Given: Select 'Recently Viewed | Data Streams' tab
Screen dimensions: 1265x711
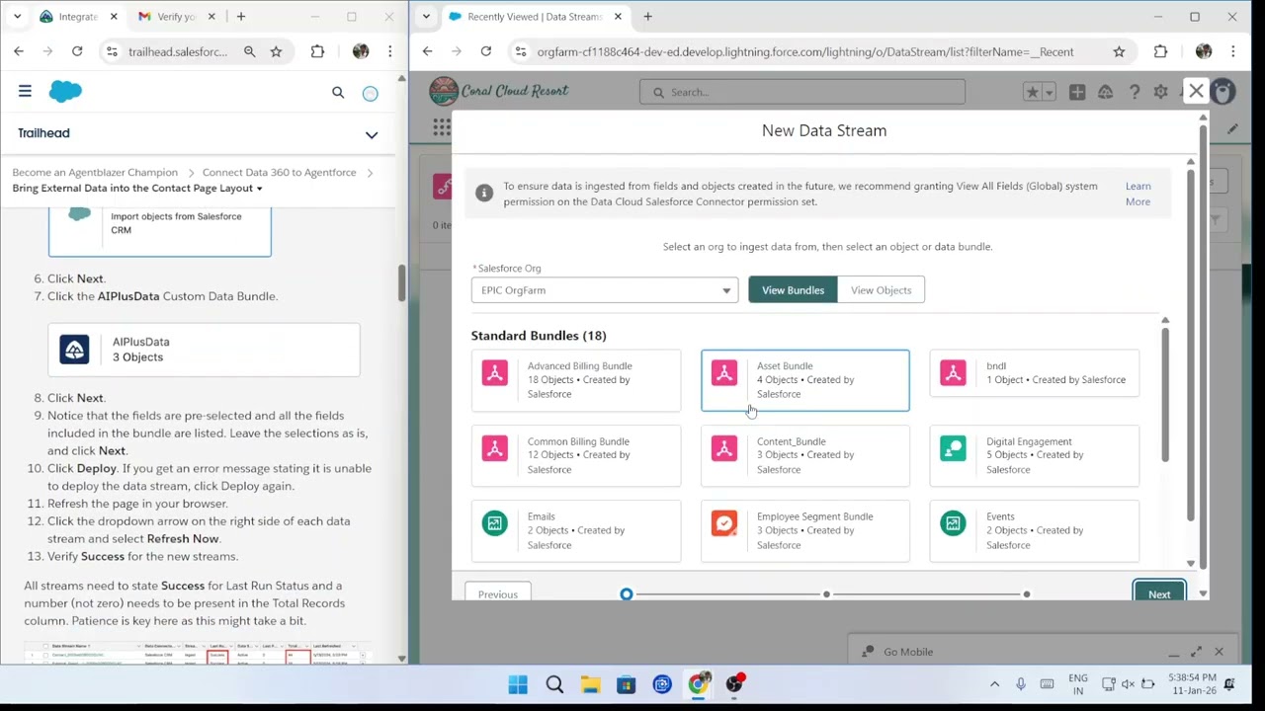Looking at the screenshot, I should [x=535, y=17].
